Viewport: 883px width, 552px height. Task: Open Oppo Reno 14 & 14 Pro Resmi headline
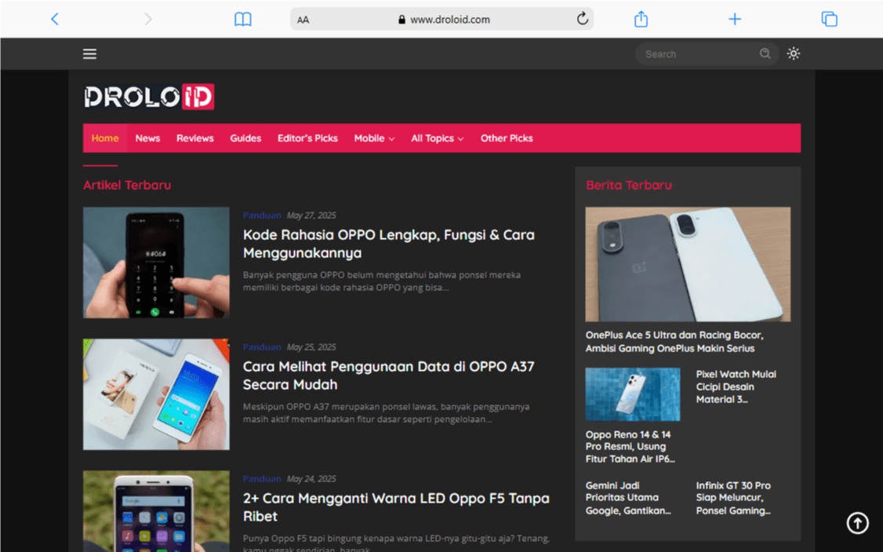(x=630, y=447)
